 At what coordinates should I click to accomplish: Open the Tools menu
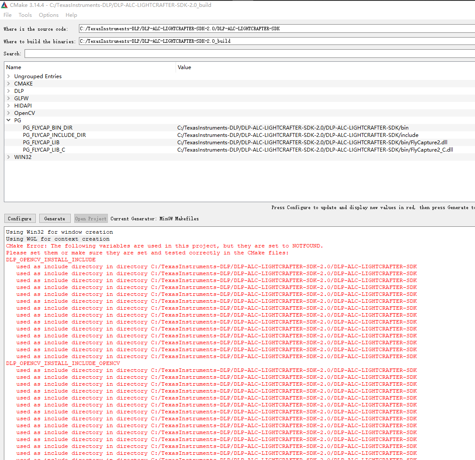pos(25,15)
